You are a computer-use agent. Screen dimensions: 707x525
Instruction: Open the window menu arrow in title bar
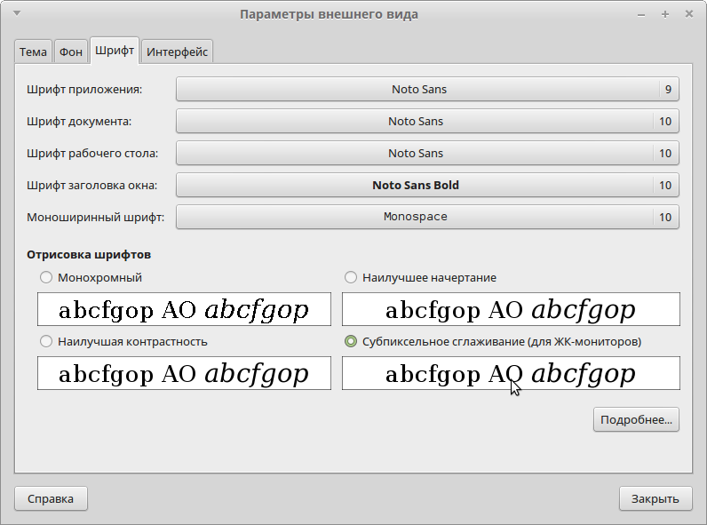(x=18, y=14)
